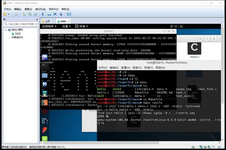Viewport: 226px width, 150px height.
Task: Open the terminal 查看(V) menu
Action: (x=126, y=68)
